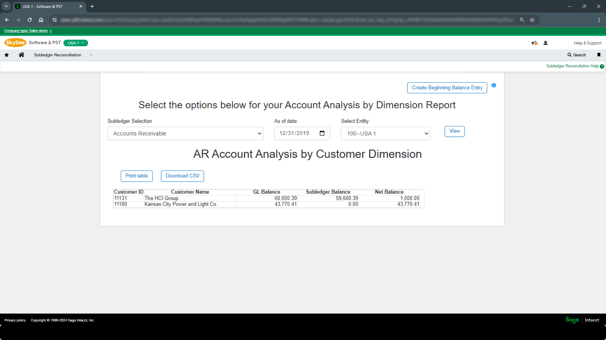This screenshot has width=606, height=340.
Task: Expand the Subledger Reconcilliation menu chevron
Action: click(91, 55)
